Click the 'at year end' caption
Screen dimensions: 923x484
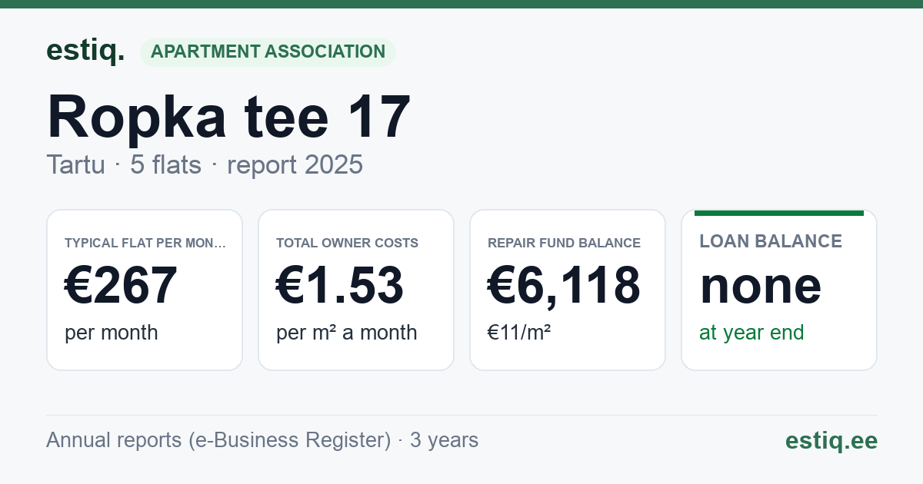(751, 333)
